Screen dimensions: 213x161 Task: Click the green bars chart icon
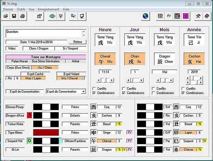pos(169,16)
